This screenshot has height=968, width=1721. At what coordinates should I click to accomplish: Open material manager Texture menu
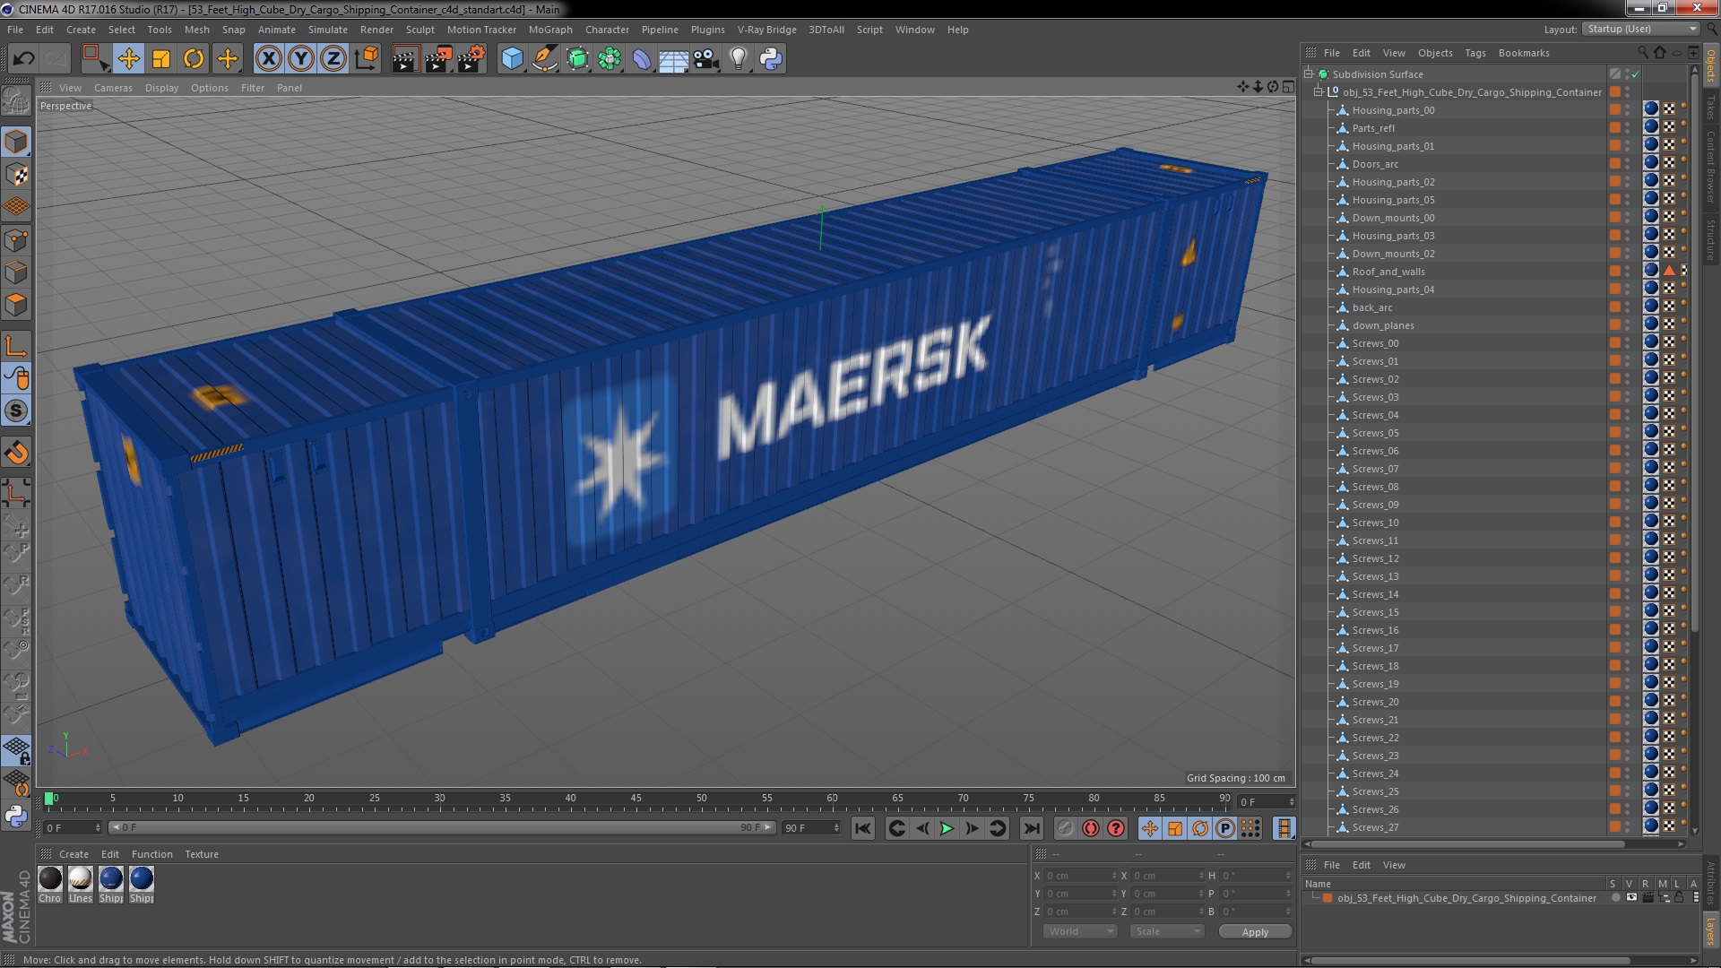202,854
